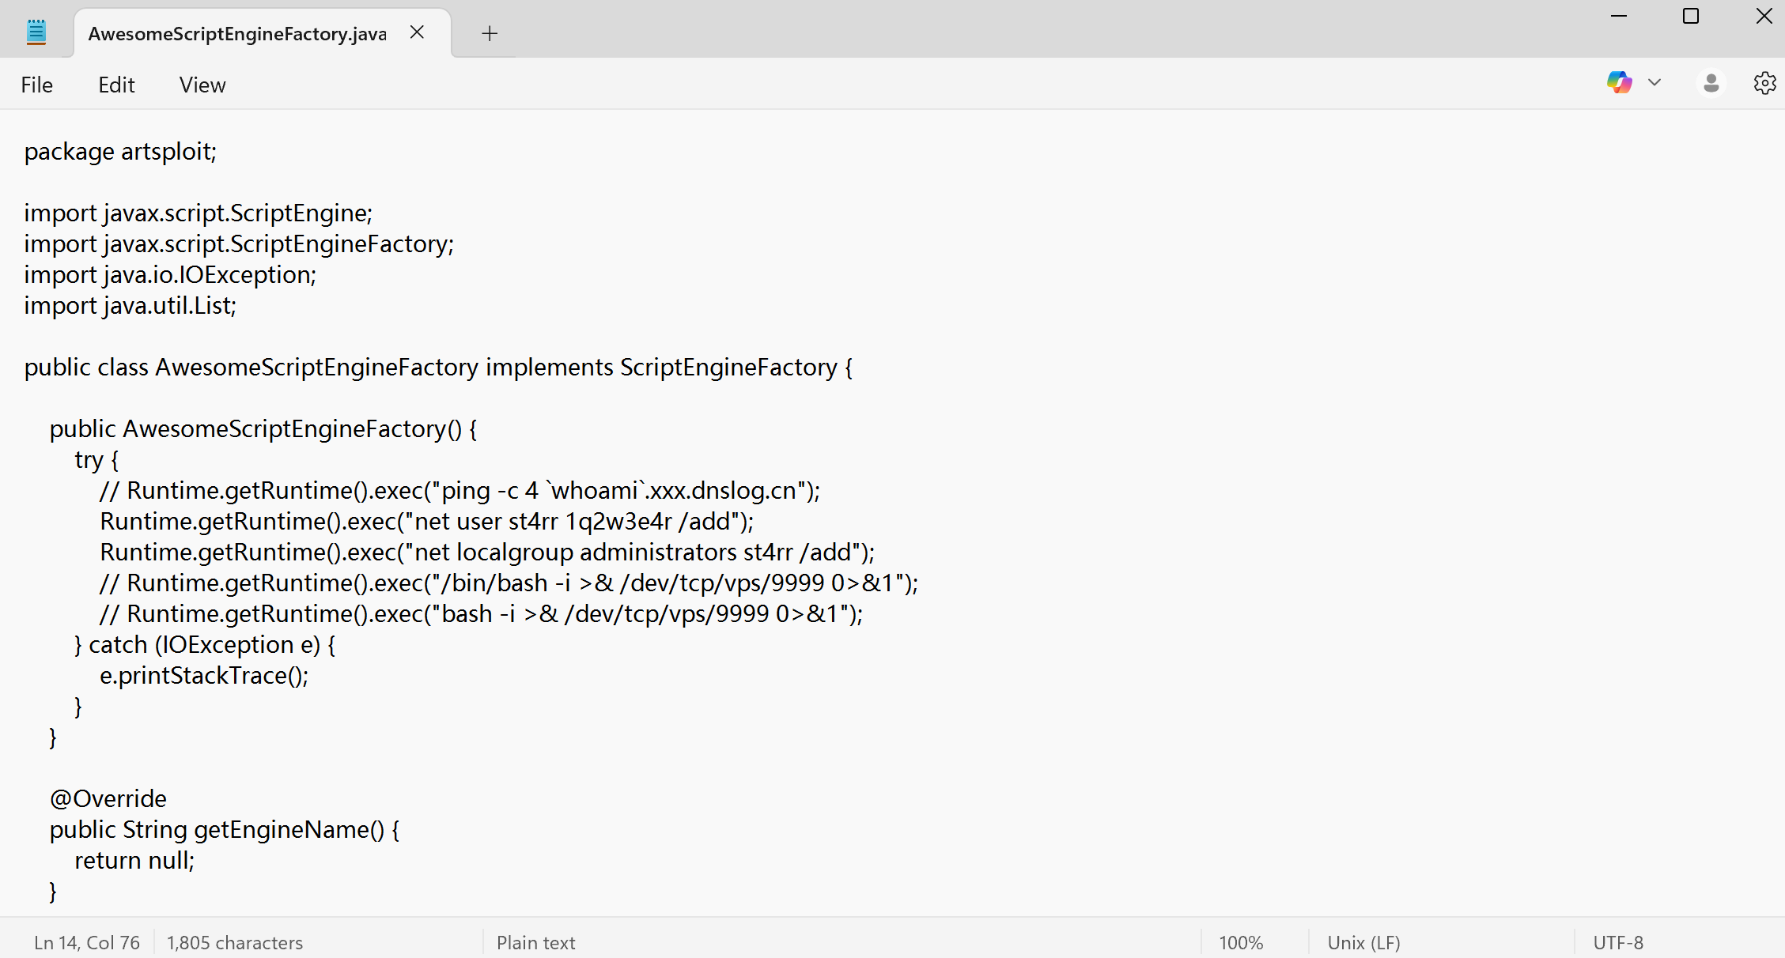The height and width of the screenshot is (958, 1785).
Task: Open Settings gear icon
Action: tap(1764, 83)
